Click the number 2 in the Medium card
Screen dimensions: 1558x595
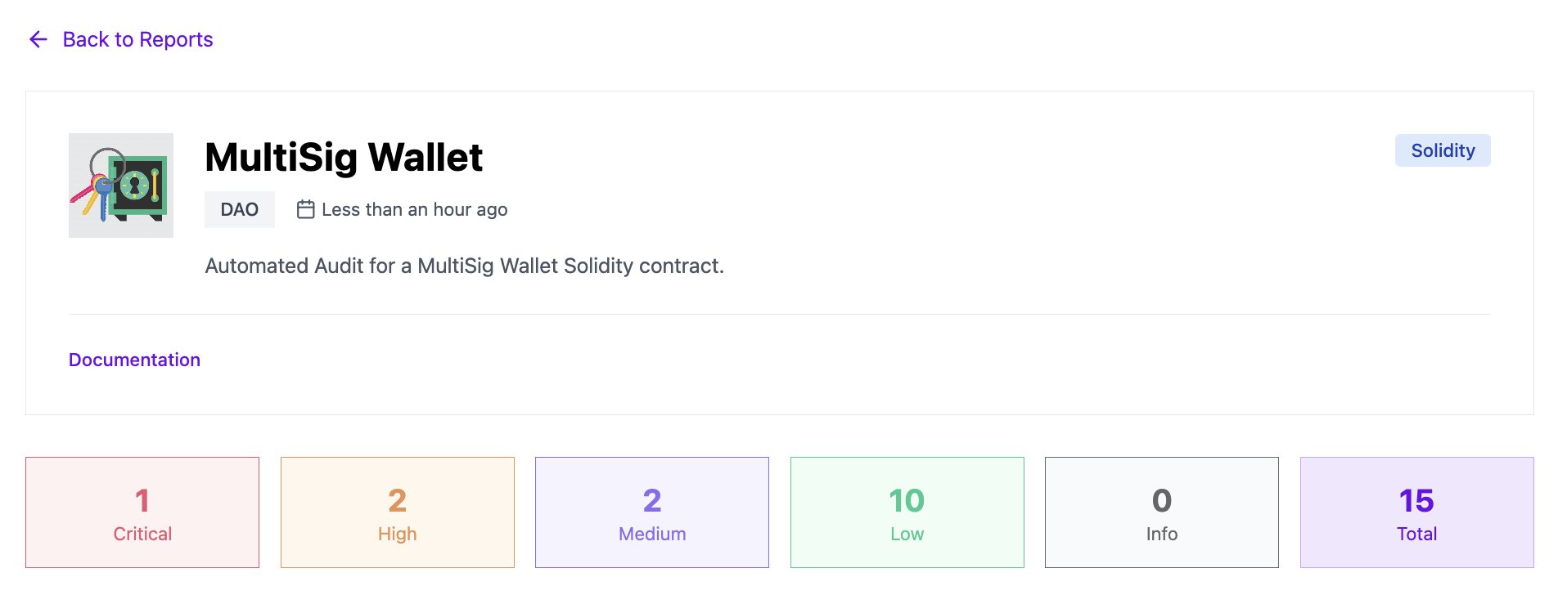click(652, 500)
